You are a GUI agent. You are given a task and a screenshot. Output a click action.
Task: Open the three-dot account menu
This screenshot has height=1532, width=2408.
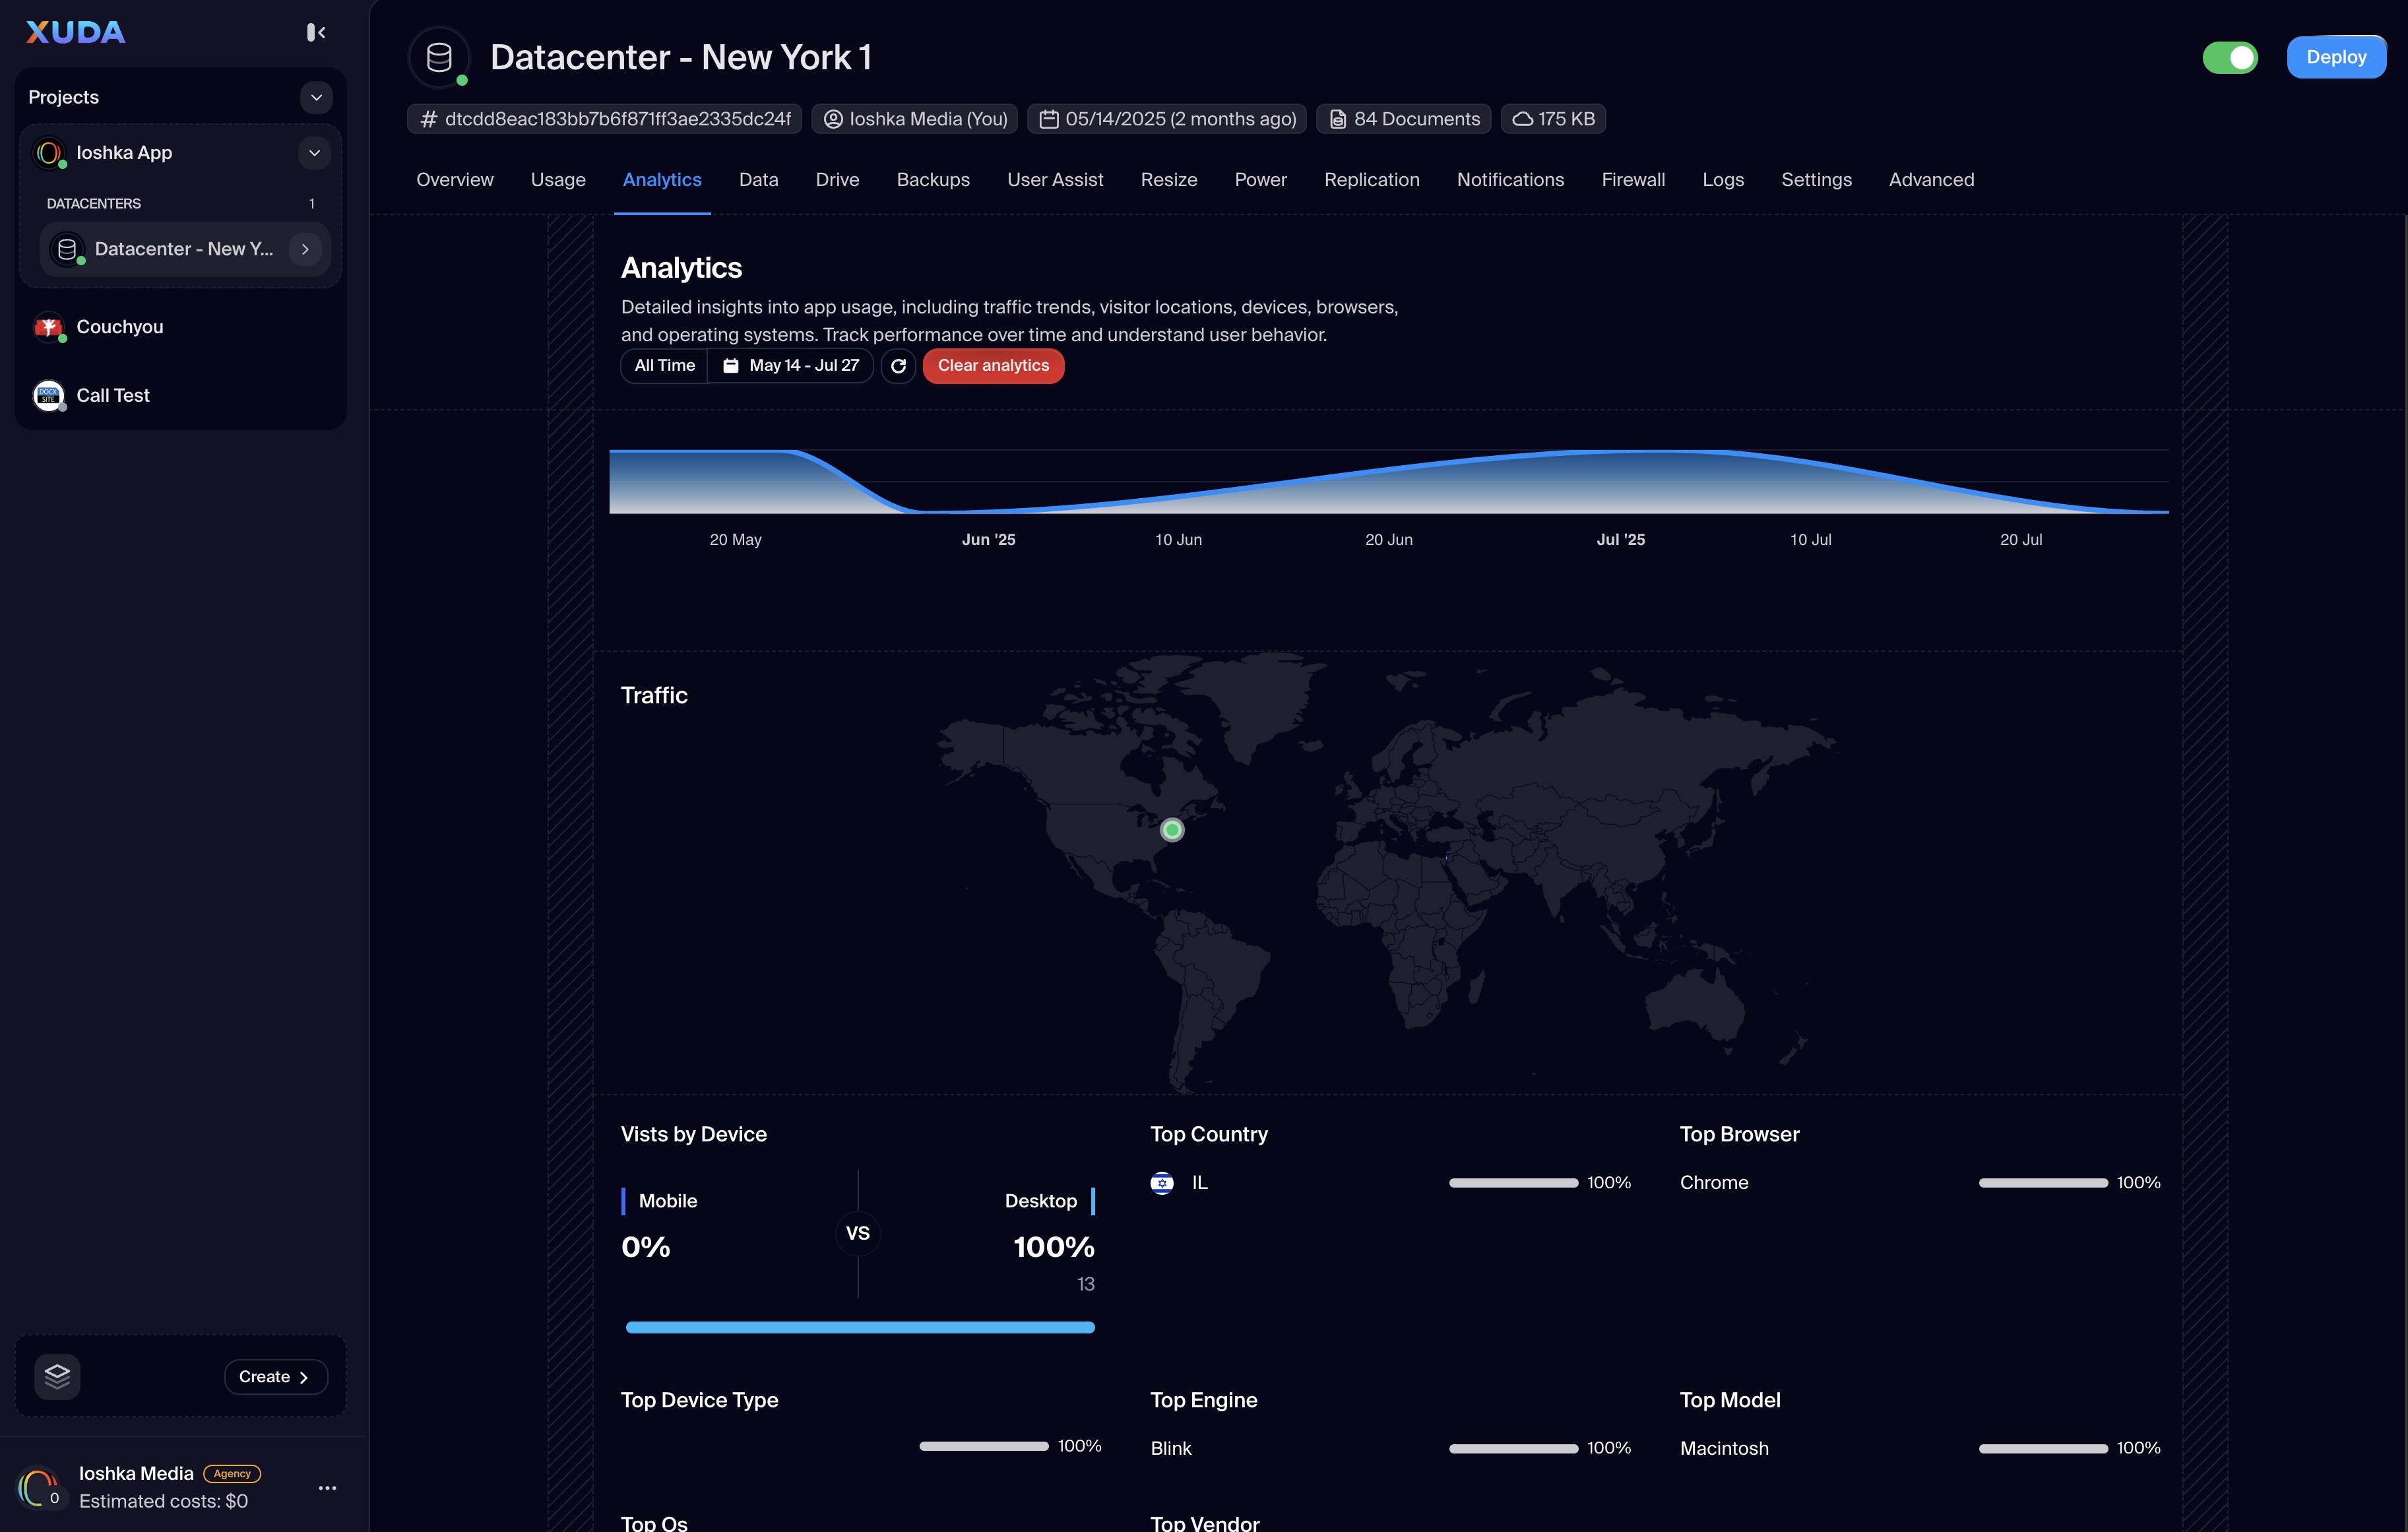(x=327, y=1488)
